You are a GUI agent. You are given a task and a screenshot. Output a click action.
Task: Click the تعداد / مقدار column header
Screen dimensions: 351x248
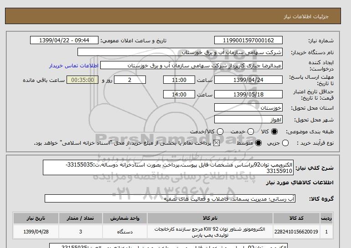pos(81,218)
